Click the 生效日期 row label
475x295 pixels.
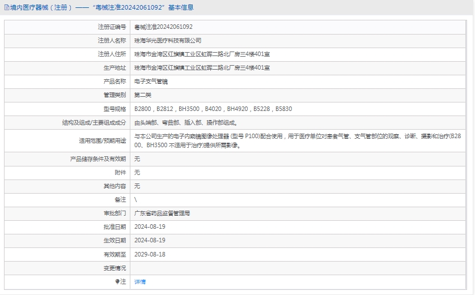pos(114,241)
